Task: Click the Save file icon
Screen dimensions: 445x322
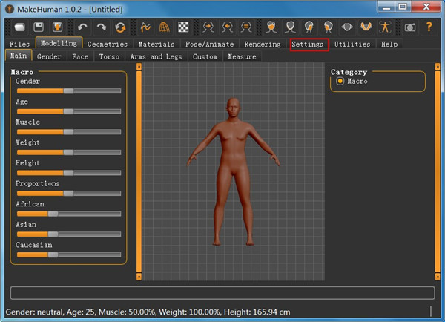Action: 39,27
